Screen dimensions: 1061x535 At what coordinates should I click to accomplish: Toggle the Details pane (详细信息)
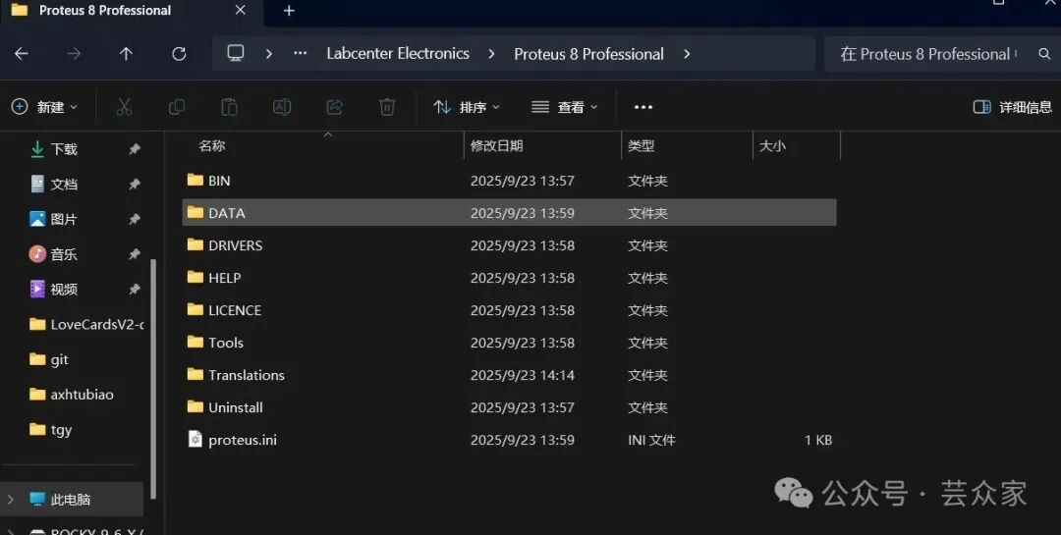click(x=1012, y=107)
